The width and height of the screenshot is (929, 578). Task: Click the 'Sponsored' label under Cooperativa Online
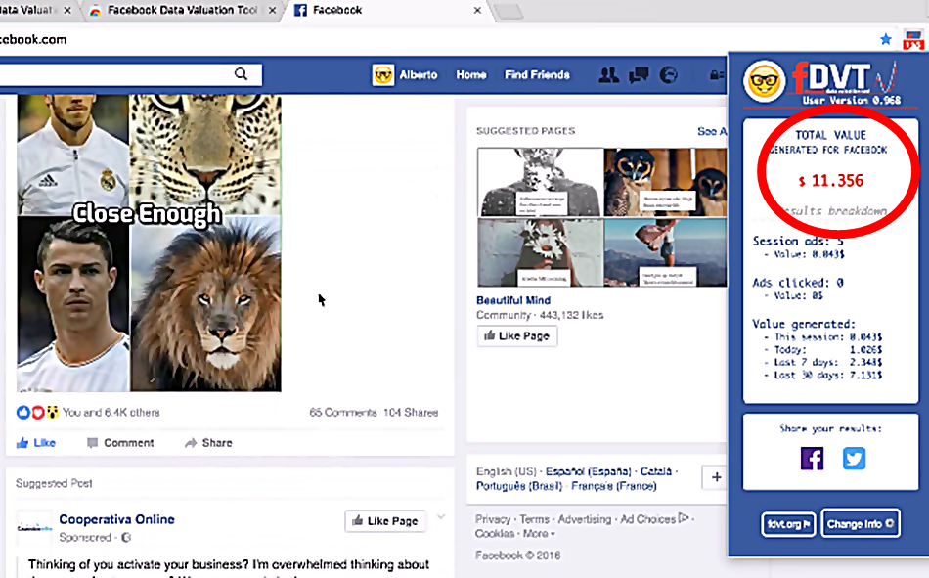(x=85, y=538)
